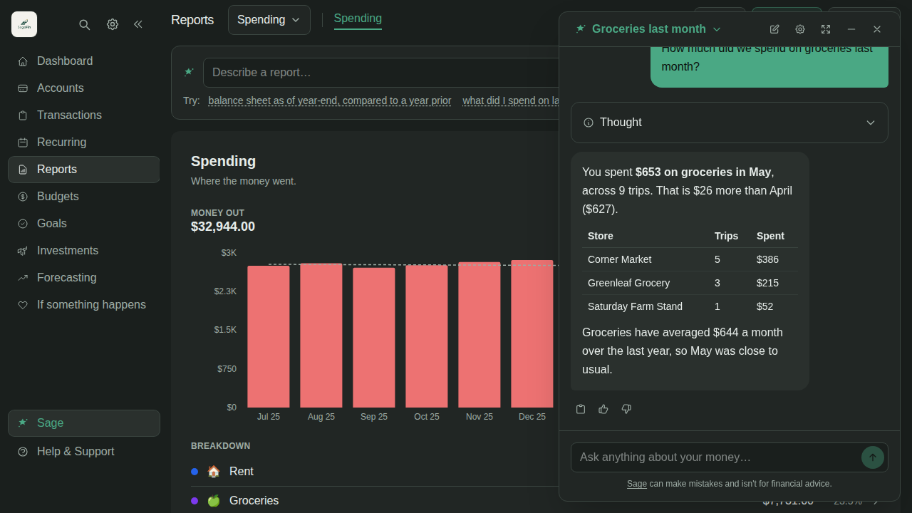
Task: Send the message with arrow button
Action: click(x=873, y=457)
